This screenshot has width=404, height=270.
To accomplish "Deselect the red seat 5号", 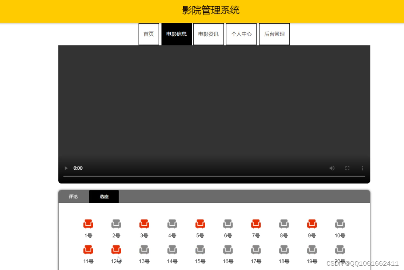I will tap(200, 223).
